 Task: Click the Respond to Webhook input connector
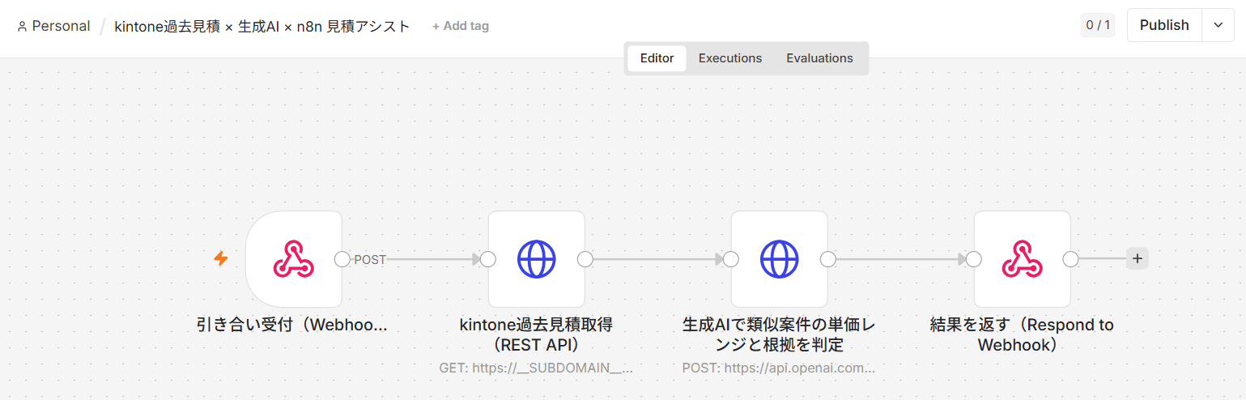(x=973, y=259)
